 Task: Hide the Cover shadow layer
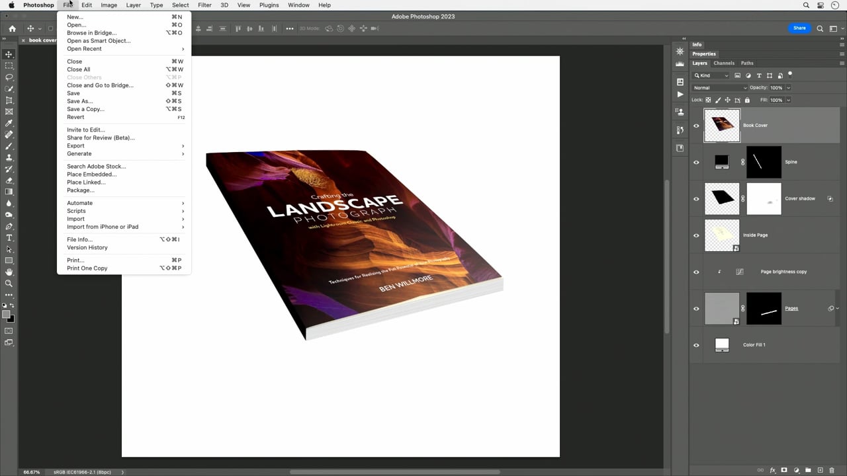click(x=696, y=199)
